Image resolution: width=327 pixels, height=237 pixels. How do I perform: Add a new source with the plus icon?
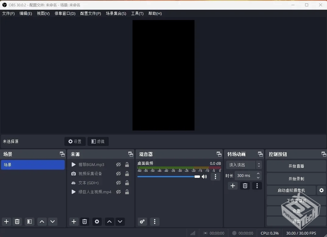[74, 222]
